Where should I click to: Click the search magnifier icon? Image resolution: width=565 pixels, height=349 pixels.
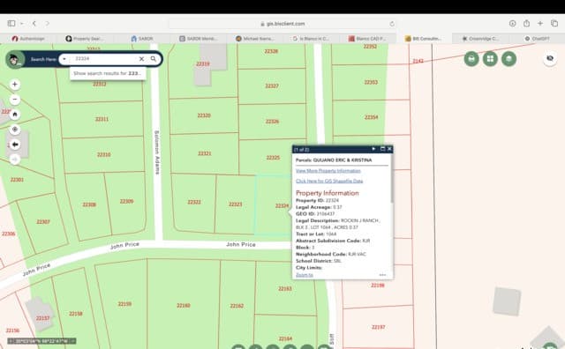coord(154,59)
